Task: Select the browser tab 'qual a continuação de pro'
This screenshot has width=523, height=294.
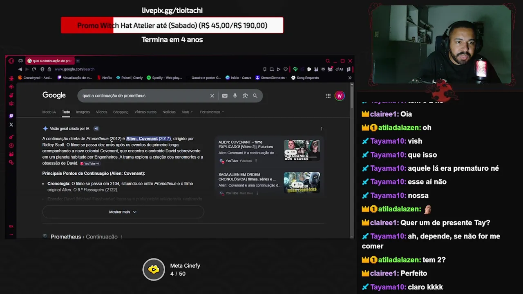Action: click(x=49, y=61)
